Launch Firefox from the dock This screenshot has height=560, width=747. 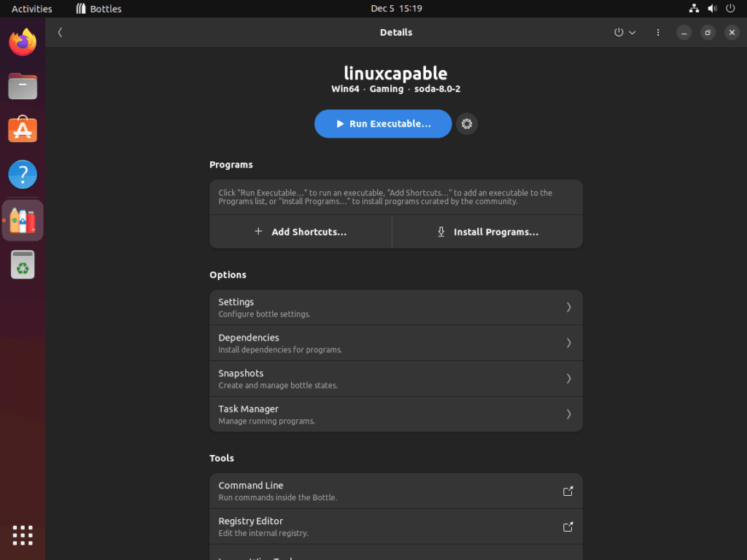pos(23,42)
